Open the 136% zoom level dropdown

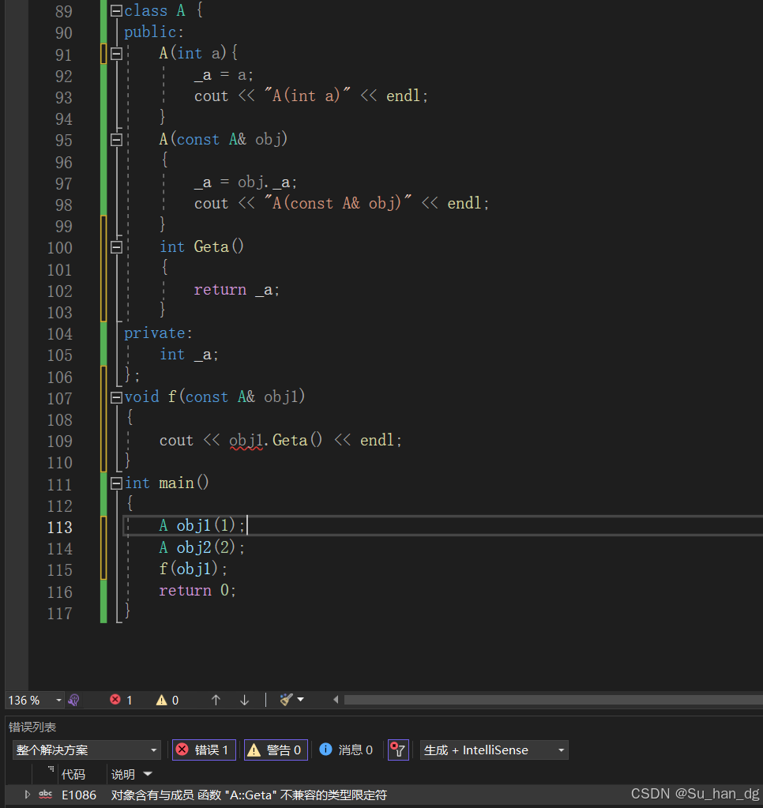[35, 700]
